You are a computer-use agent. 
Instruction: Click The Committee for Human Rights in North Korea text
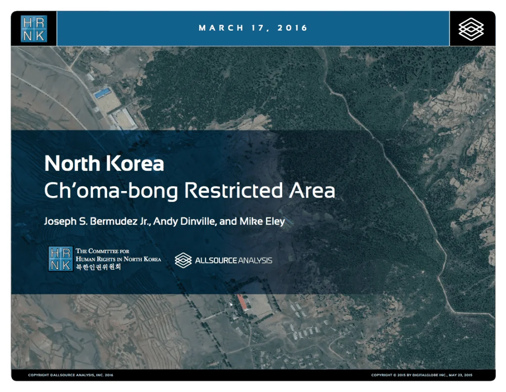[x=118, y=255]
